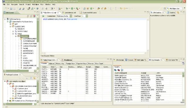Click the icon next to Outline tab
The height and width of the screenshot is (108, 188).
178,13
